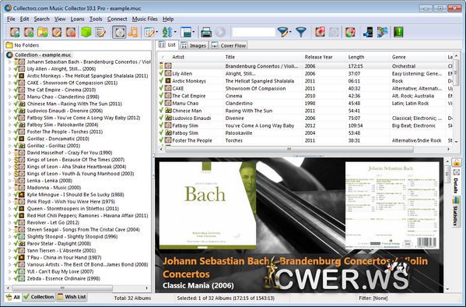Expand the Madonna - Music tree node
Viewport: 466px width, 307px height.
pyautogui.click(x=9, y=188)
